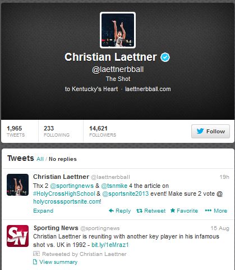The width and height of the screenshot is (235, 270).
Task: Open the More options text on first tweet
Action: click(220, 210)
